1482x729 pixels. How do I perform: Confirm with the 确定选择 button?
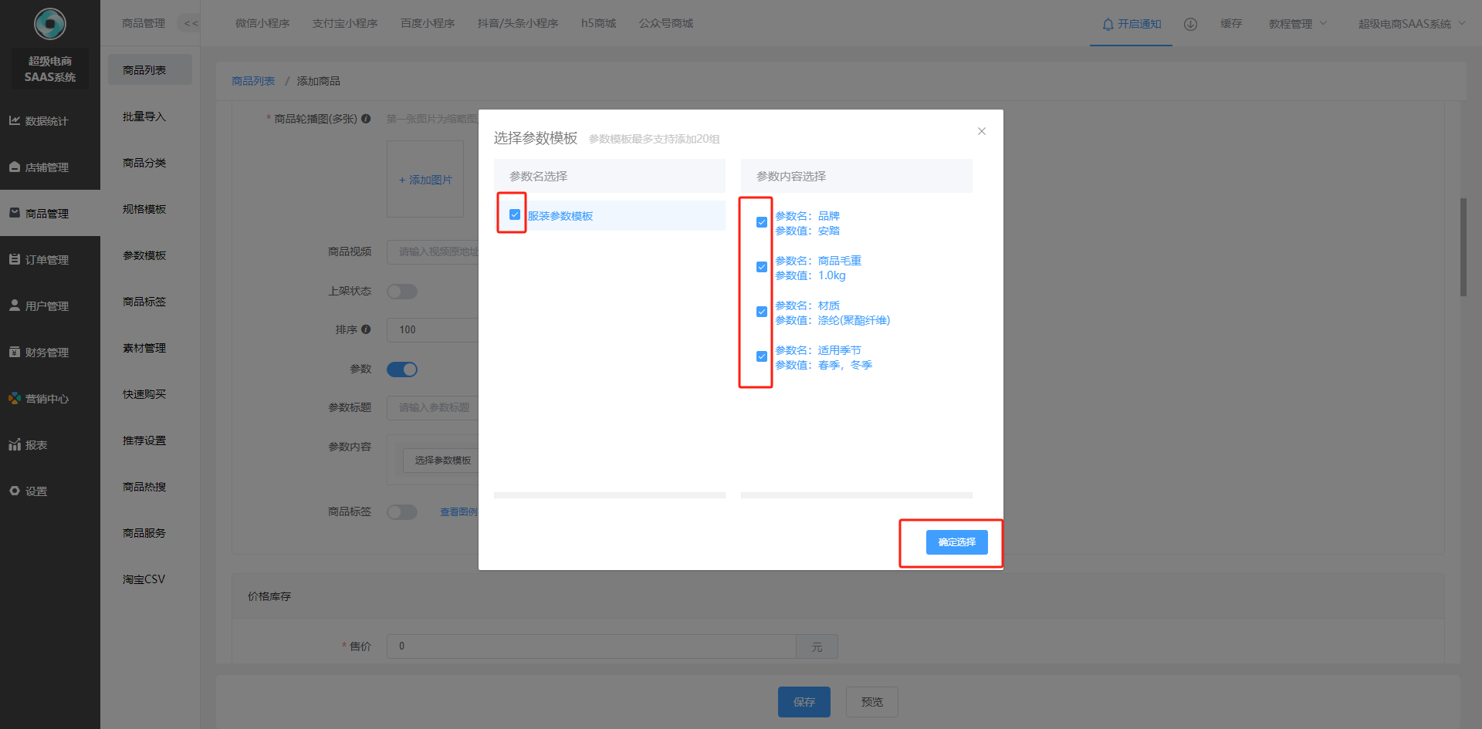point(956,542)
